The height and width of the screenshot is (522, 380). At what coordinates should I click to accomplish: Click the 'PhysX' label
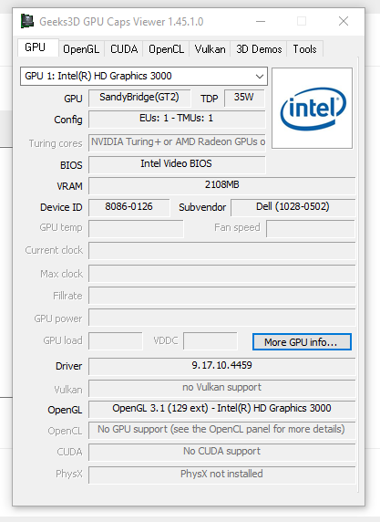69,474
